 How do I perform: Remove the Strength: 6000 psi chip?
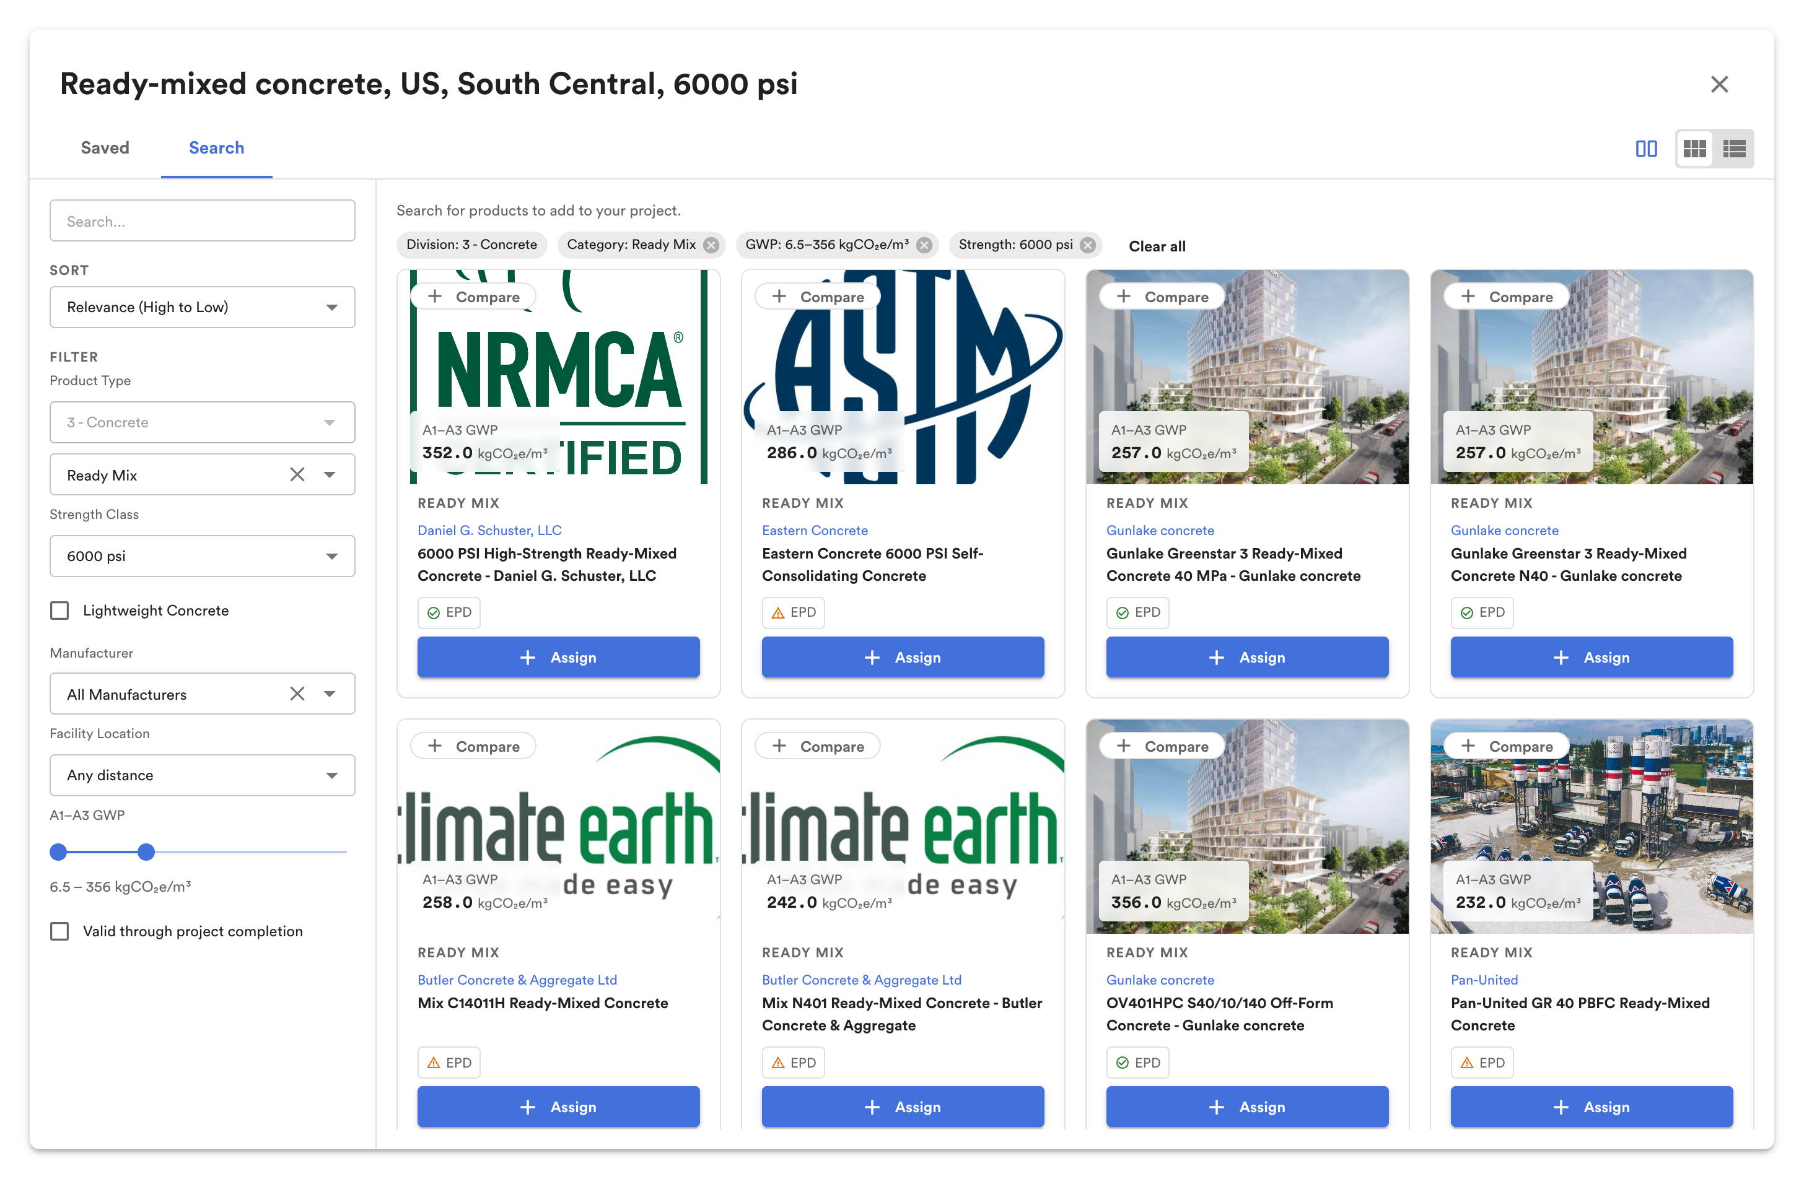pos(1087,245)
